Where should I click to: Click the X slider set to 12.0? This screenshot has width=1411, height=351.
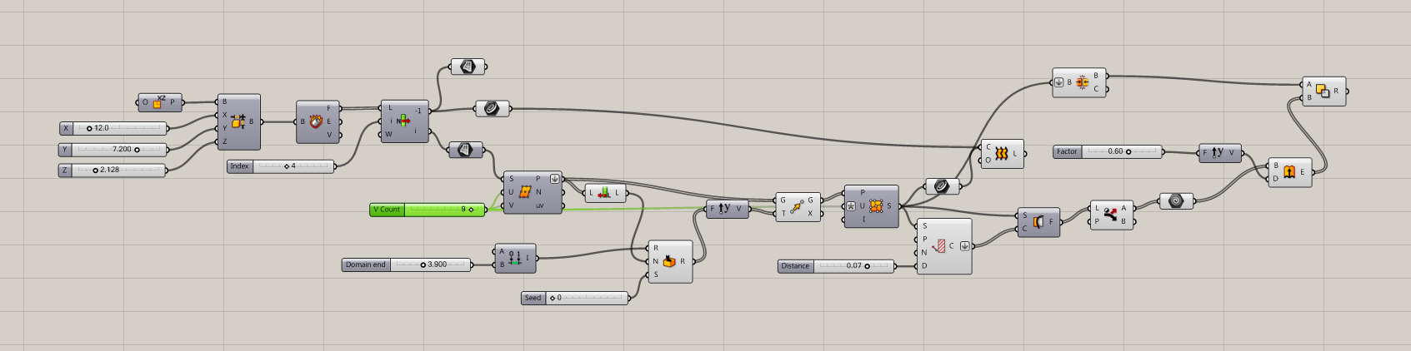pos(113,128)
